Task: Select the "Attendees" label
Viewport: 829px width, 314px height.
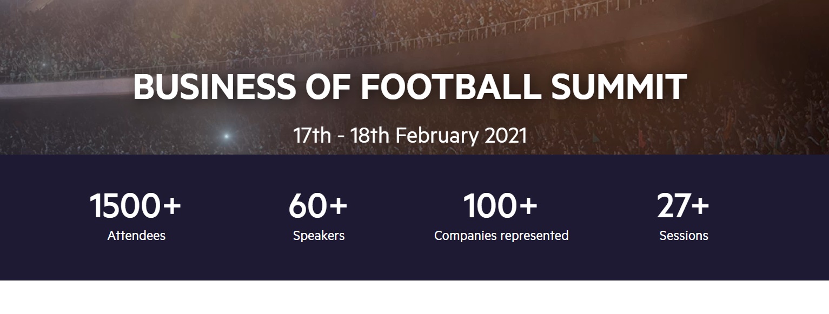Action: click(136, 236)
